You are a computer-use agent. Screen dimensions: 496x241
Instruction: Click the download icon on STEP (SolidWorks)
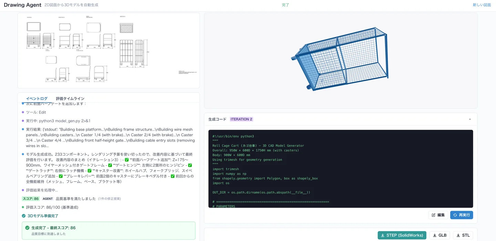coord(383,235)
